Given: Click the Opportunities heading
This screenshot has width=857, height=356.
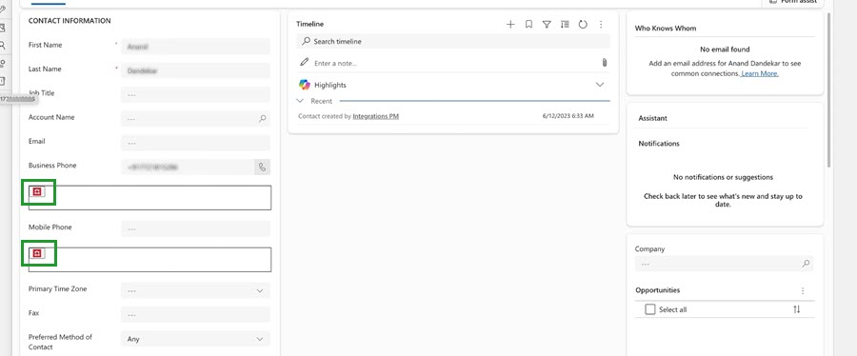Looking at the screenshot, I should point(657,290).
